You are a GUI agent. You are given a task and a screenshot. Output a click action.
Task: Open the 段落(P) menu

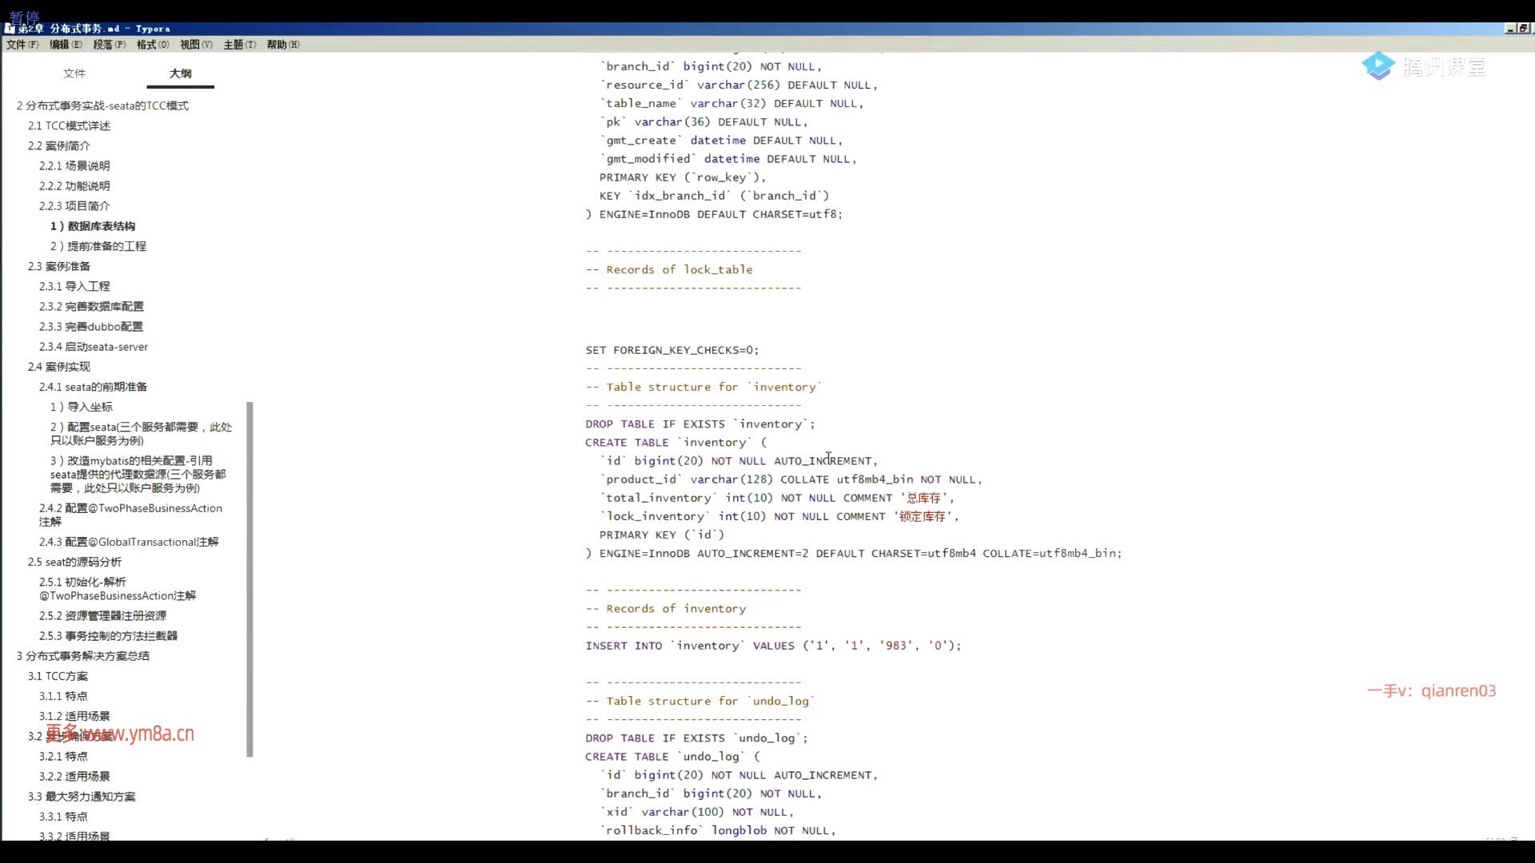tap(110, 45)
